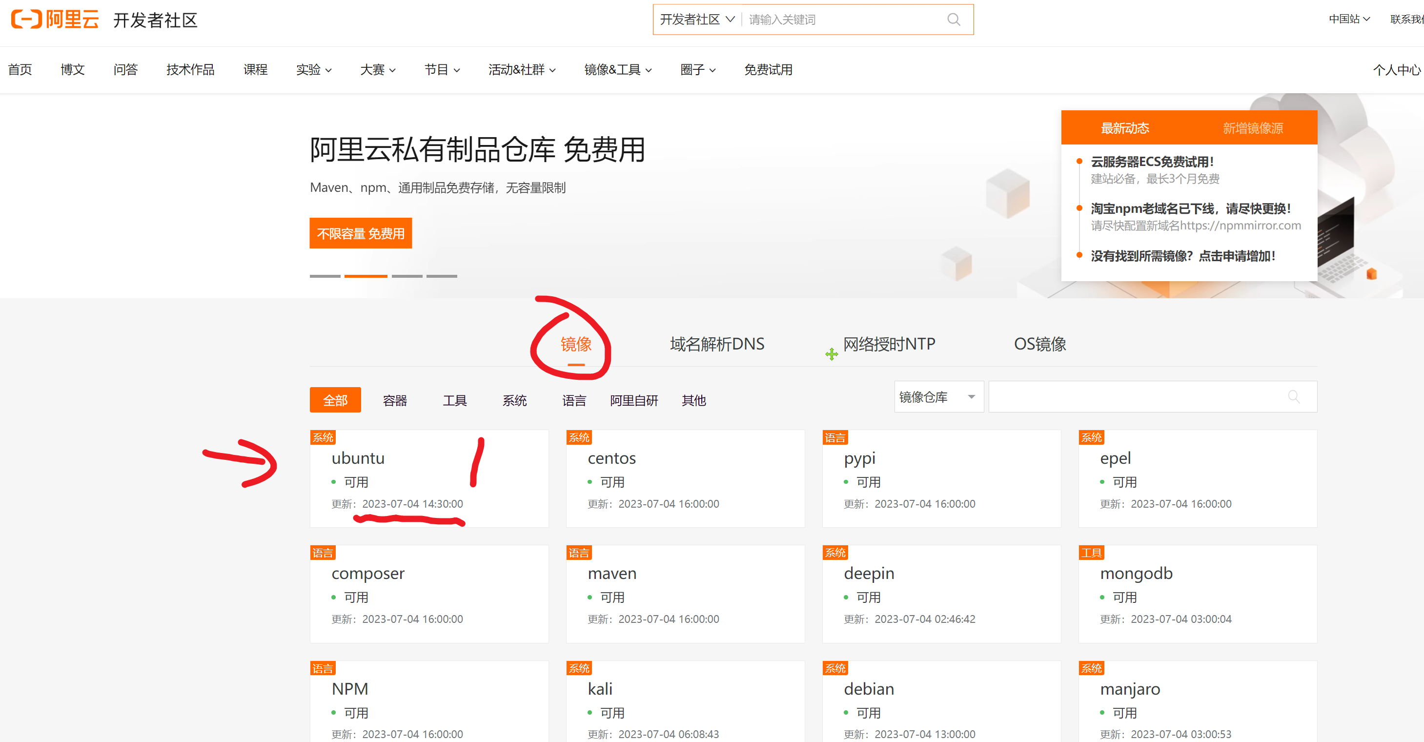This screenshot has height=742, width=1424.
Task: Click the Alibaba Cloud logo
Action: point(55,20)
